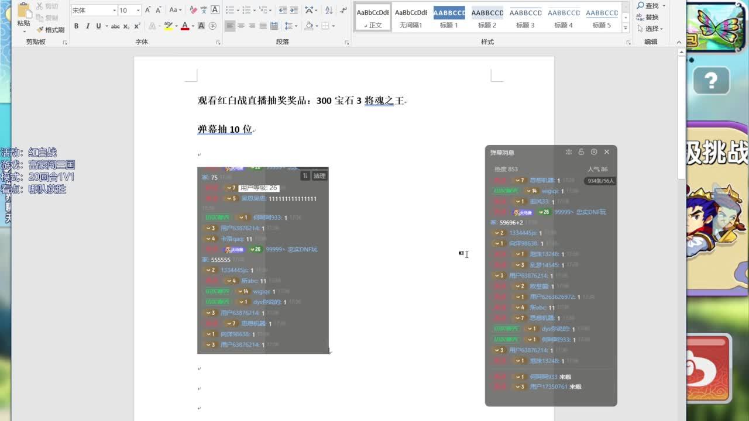Screen dimensions: 749x421
Task: Click the clear formatting eraser icon
Action: 193,11
